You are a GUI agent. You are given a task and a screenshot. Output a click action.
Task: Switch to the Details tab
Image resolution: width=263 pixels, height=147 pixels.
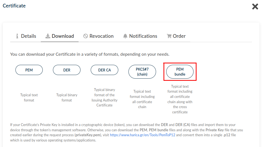click(28, 36)
